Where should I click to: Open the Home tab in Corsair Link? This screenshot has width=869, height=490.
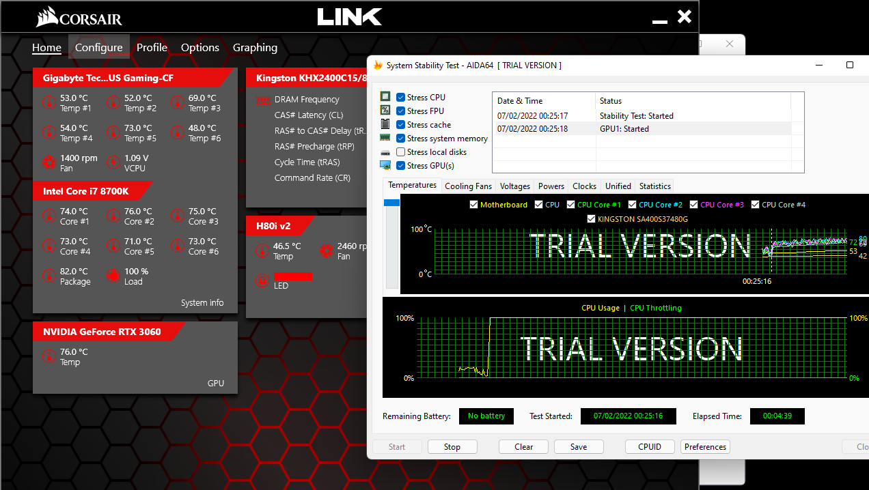coord(46,48)
